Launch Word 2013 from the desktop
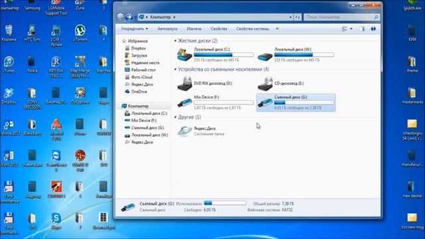 (x=9, y=159)
